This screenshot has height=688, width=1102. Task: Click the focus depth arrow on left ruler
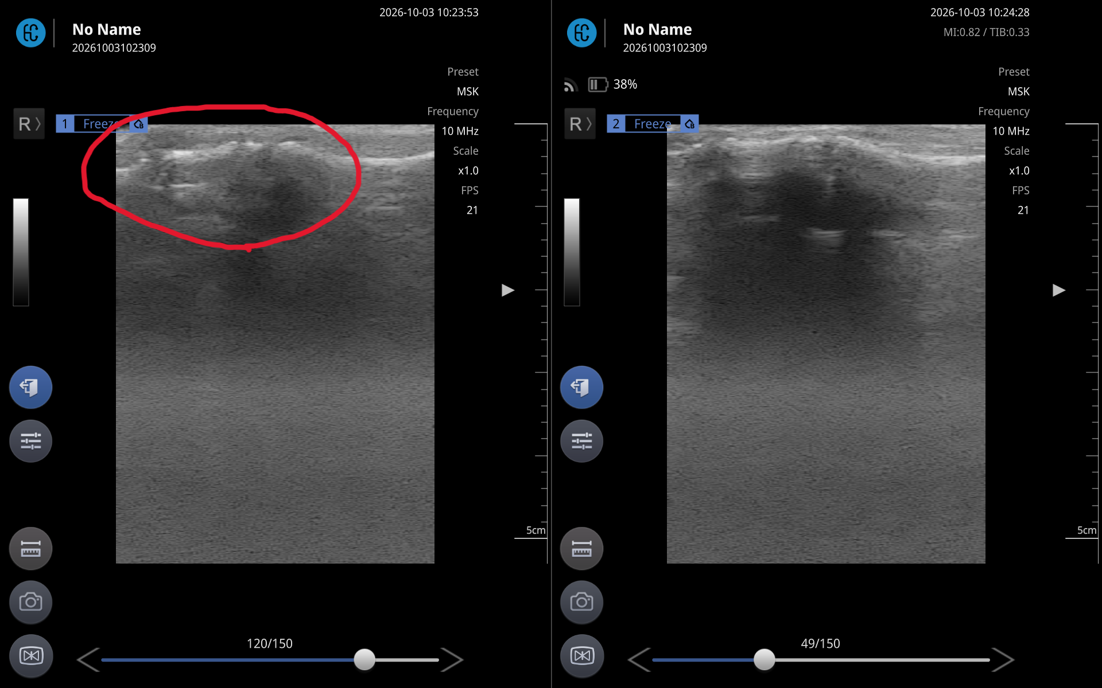pos(508,290)
